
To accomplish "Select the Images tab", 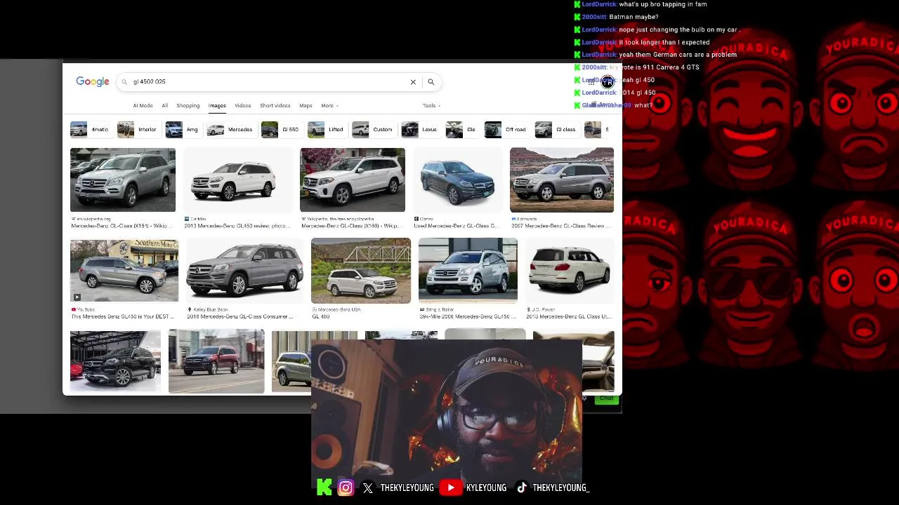I will click(x=217, y=106).
